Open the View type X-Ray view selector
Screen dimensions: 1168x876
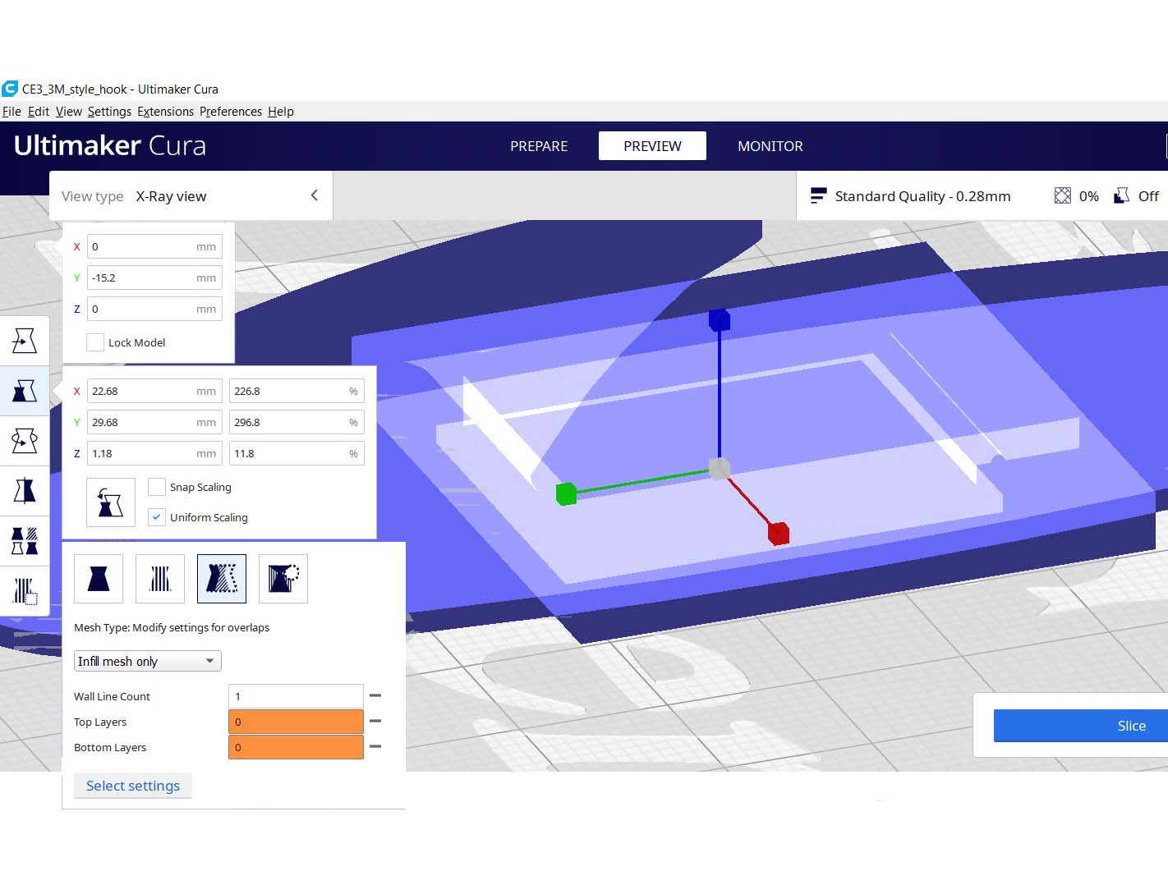coord(191,196)
